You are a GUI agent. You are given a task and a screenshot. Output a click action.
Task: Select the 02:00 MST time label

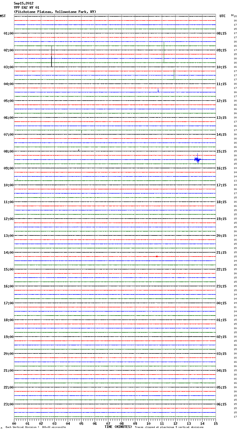click(9, 50)
